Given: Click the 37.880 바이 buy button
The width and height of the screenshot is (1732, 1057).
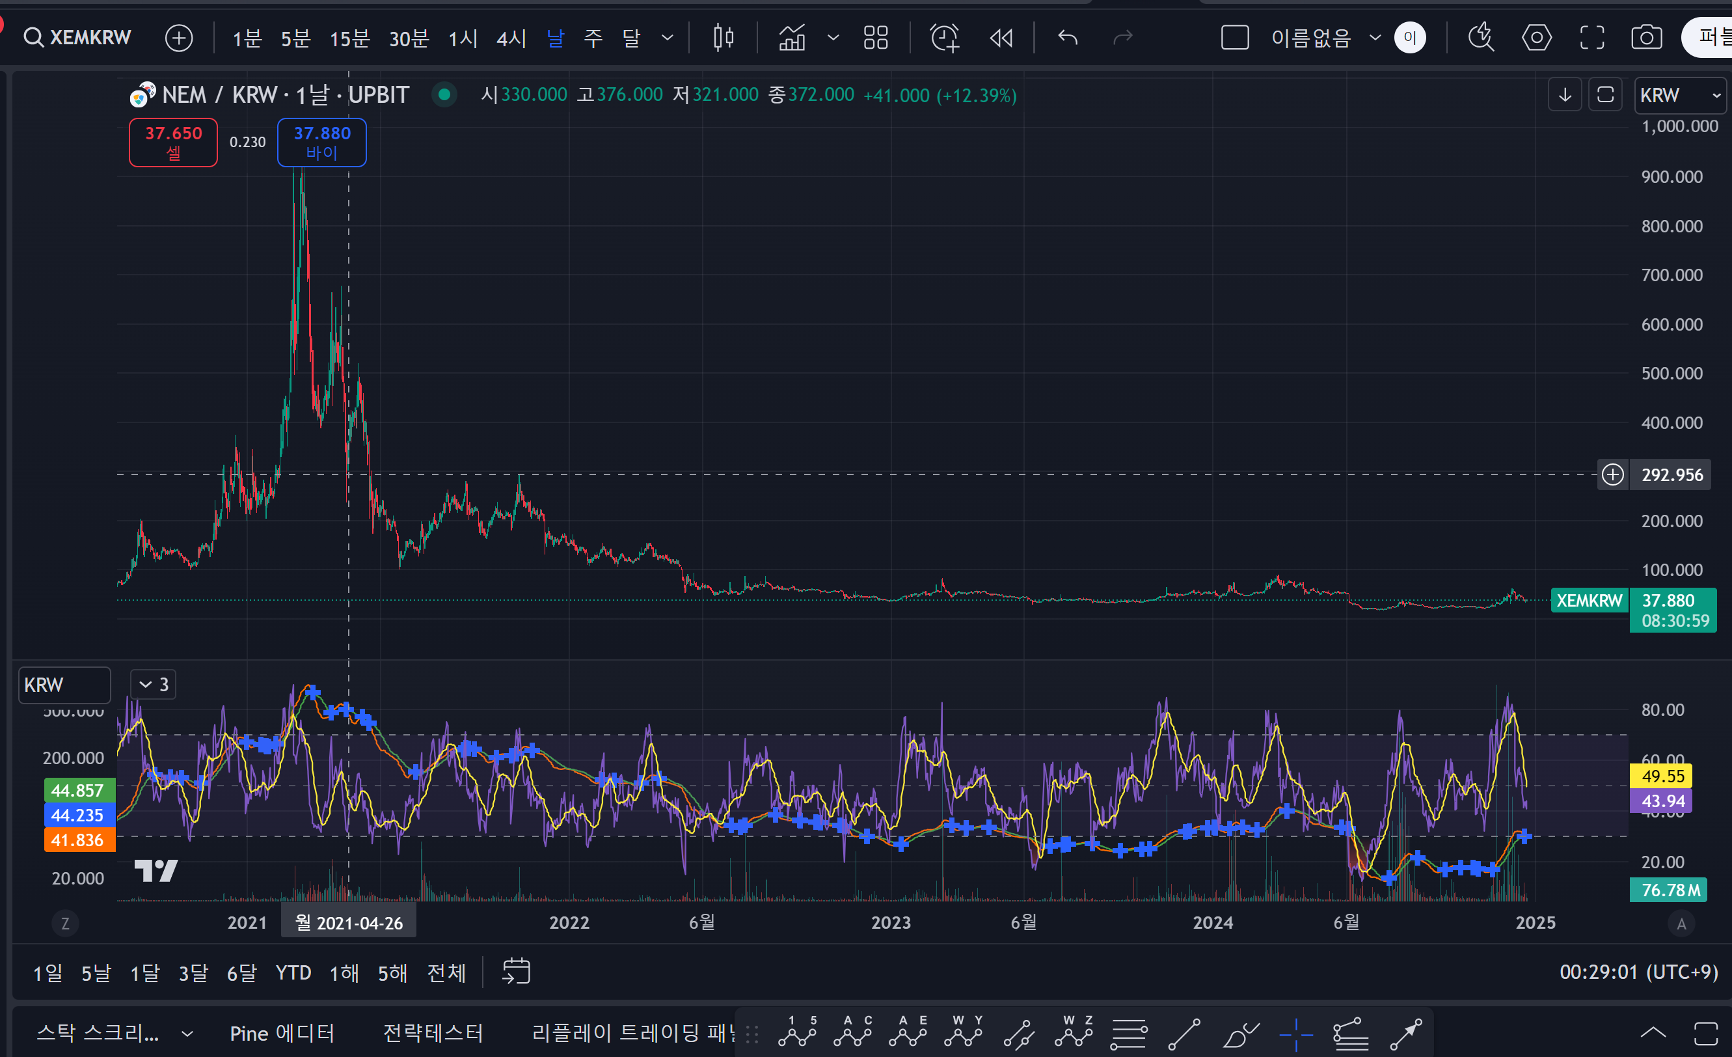Looking at the screenshot, I should pyautogui.click(x=321, y=142).
